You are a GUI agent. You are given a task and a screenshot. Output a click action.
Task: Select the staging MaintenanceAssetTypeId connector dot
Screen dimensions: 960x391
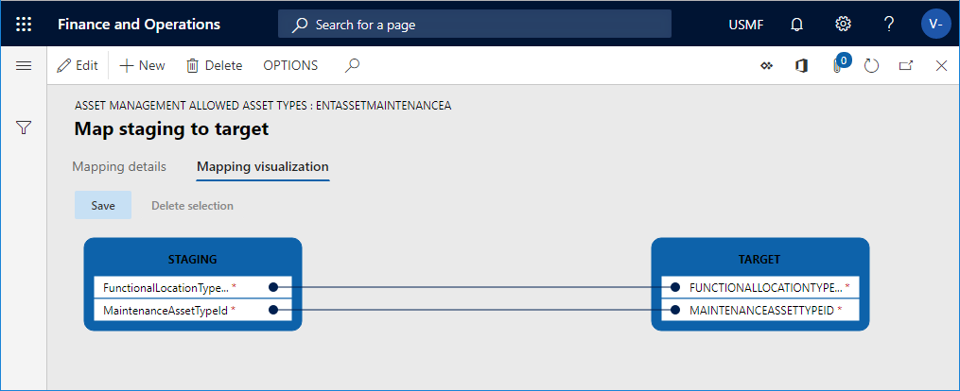[273, 311]
